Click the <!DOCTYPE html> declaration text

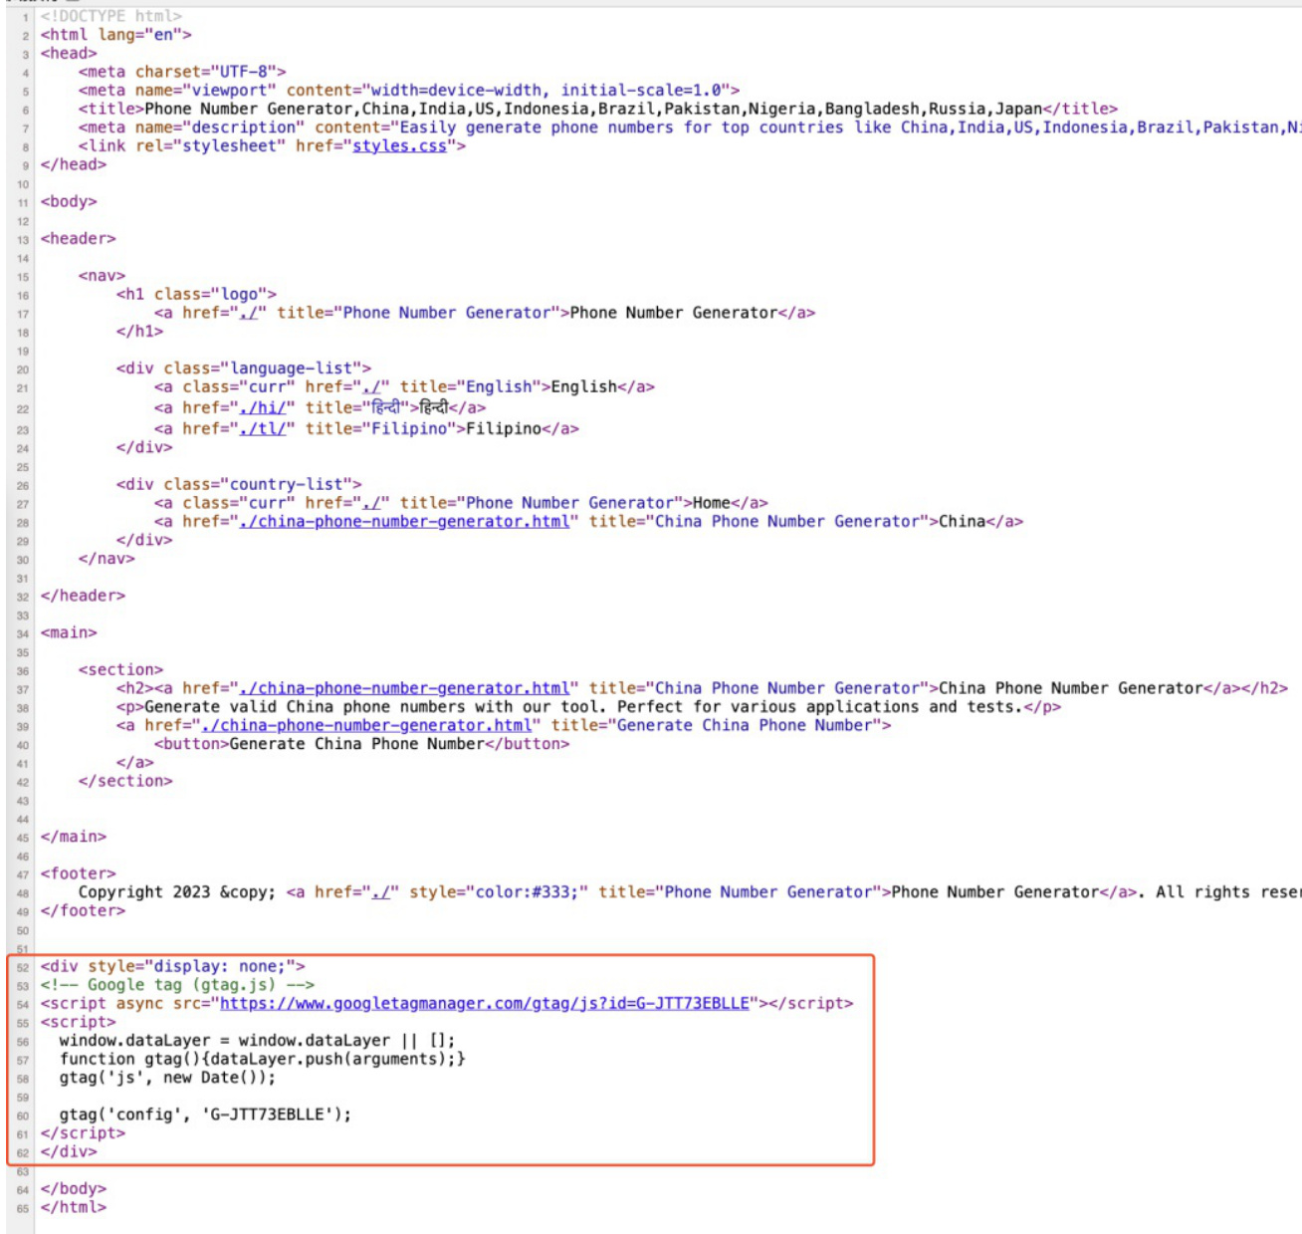tap(111, 16)
